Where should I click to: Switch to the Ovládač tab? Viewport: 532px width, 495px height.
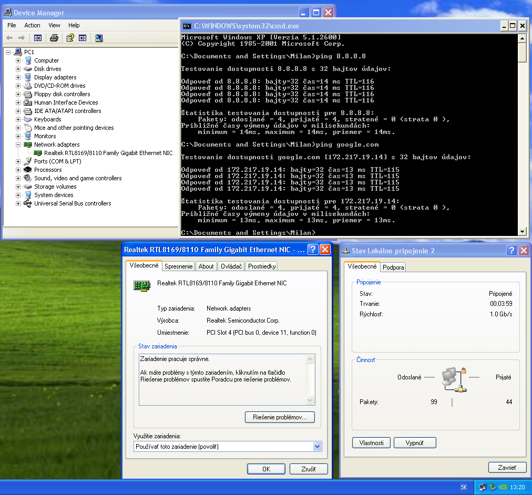click(x=231, y=266)
